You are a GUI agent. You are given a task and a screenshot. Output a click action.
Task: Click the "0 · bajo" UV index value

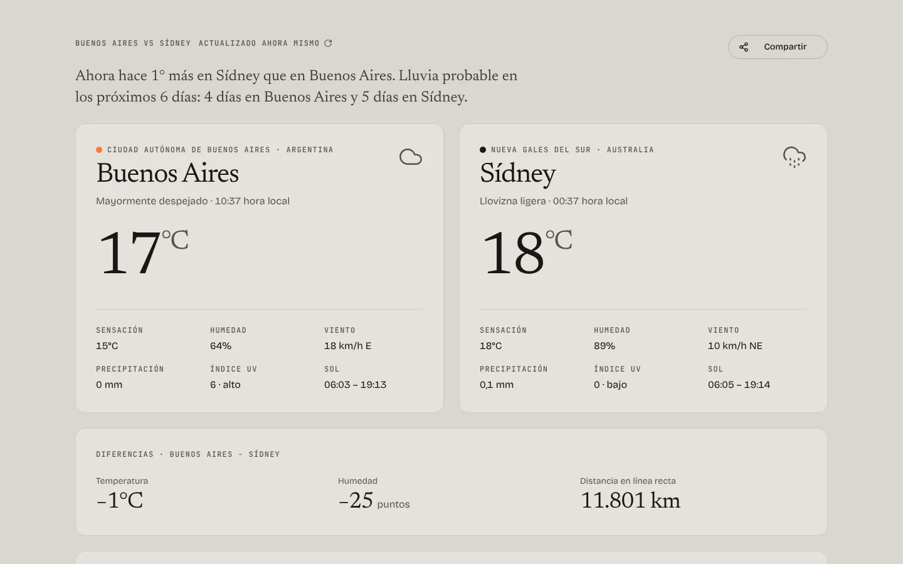click(x=610, y=385)
